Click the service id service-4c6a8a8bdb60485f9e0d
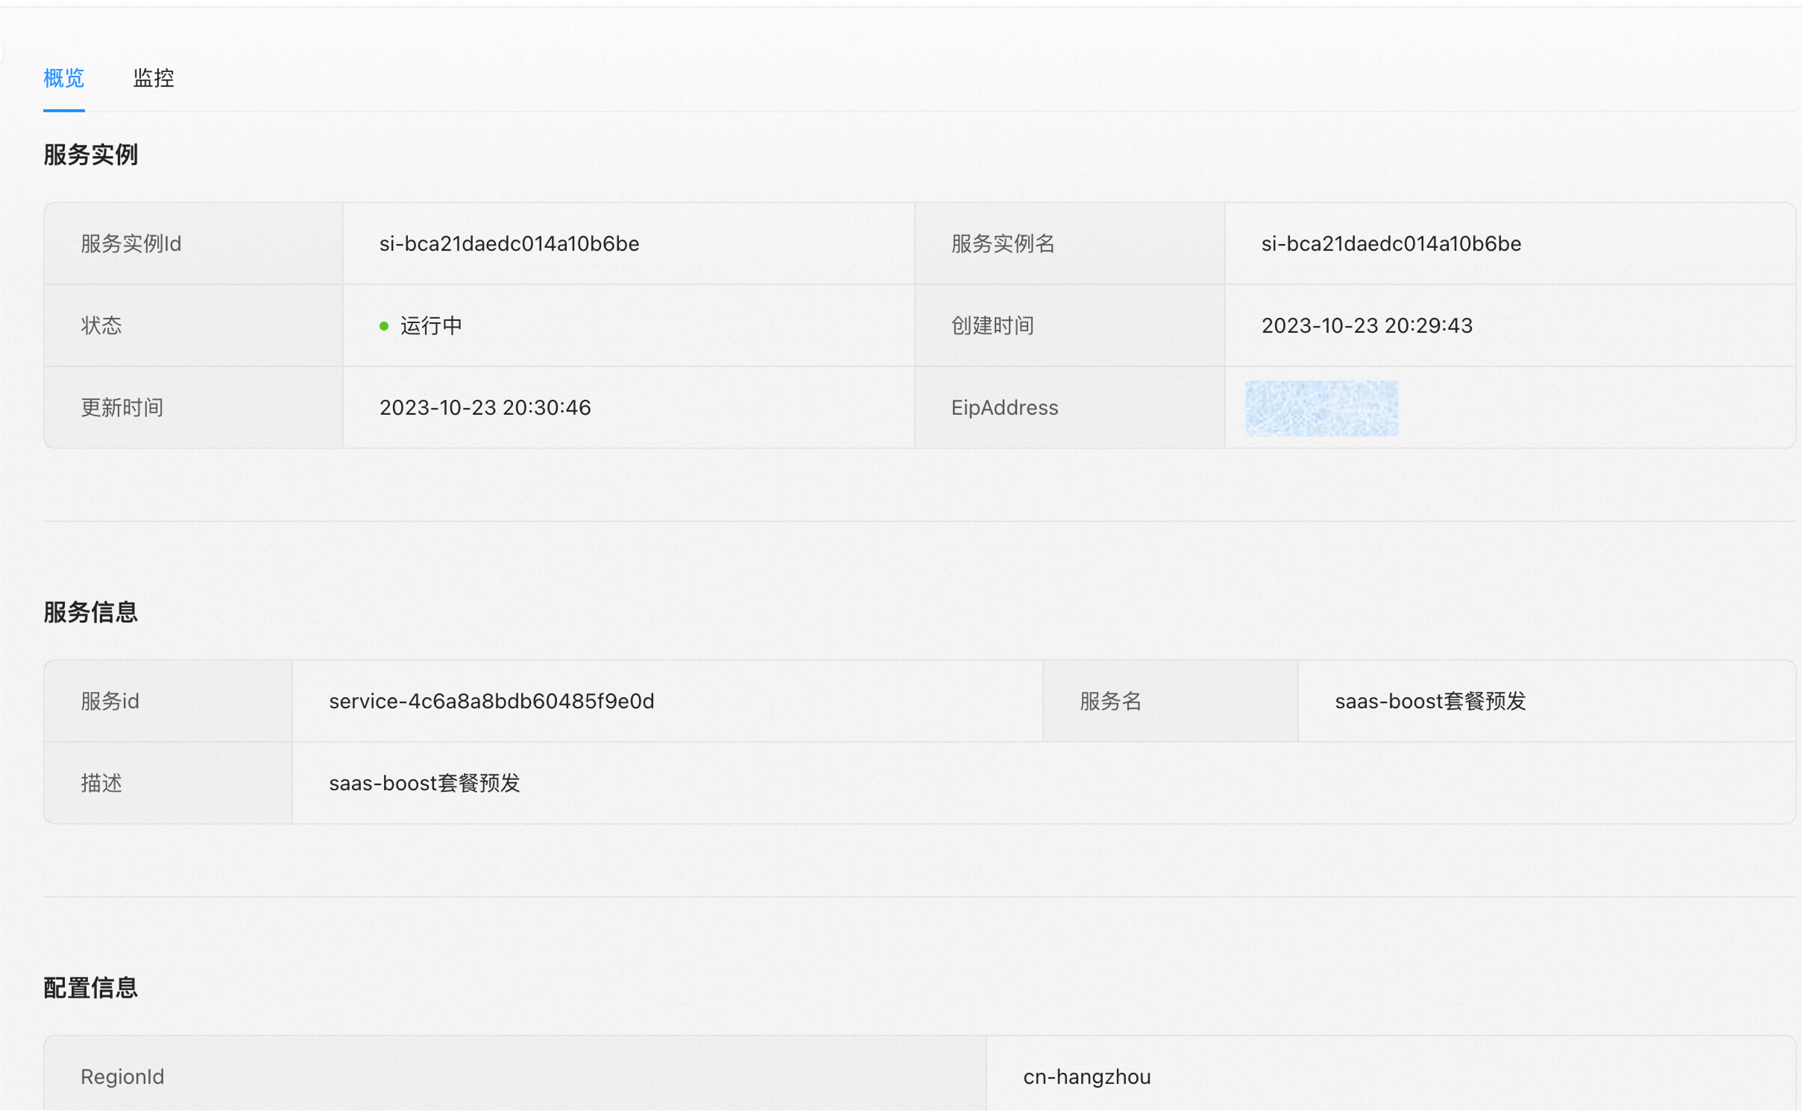The height and width of the screenshot is (1112, 1804). pos(491,701)
